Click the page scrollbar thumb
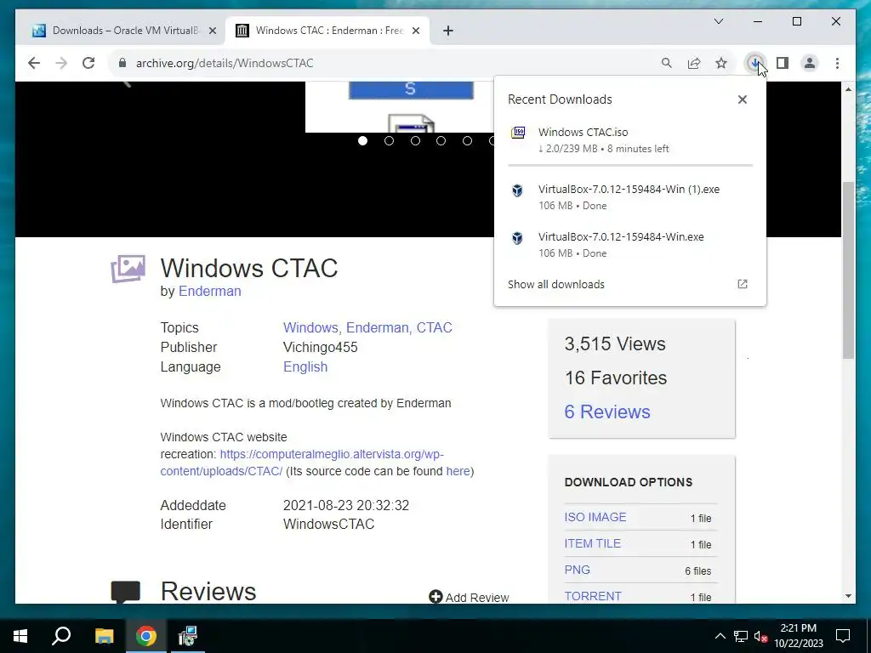This screenshot has height=653, width=871. (x=848, y=270)
